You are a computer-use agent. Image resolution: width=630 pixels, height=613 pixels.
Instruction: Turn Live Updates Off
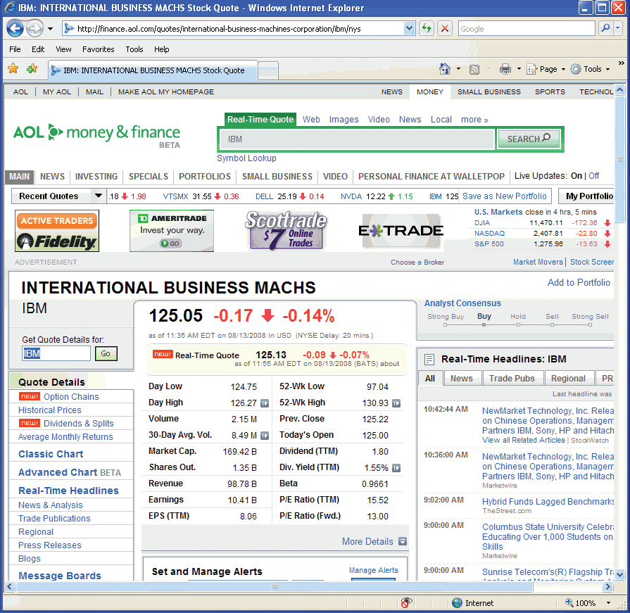click(x=594, y=177)
